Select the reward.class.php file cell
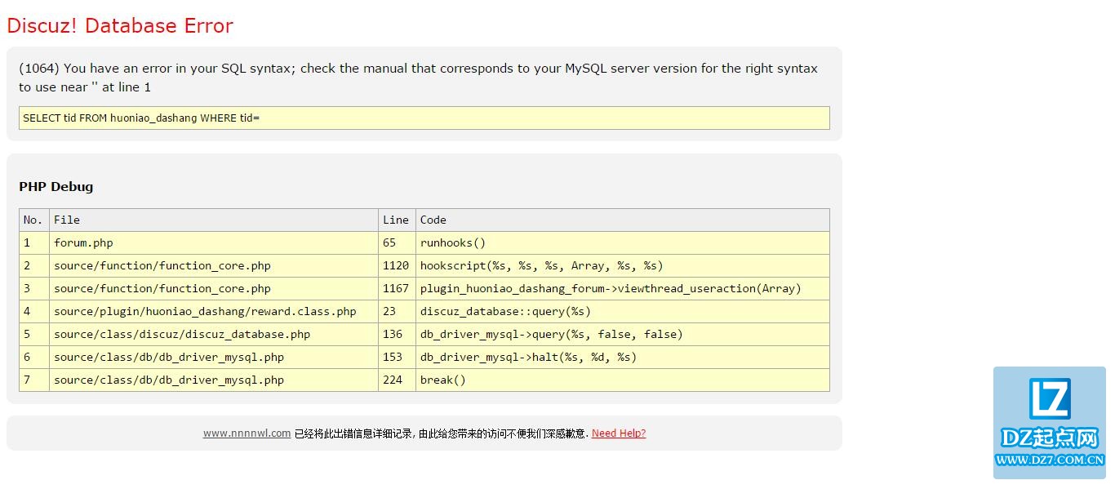The height and width of the screenshot is (489, 1115). pyautogui.click(x=214, y=311)
